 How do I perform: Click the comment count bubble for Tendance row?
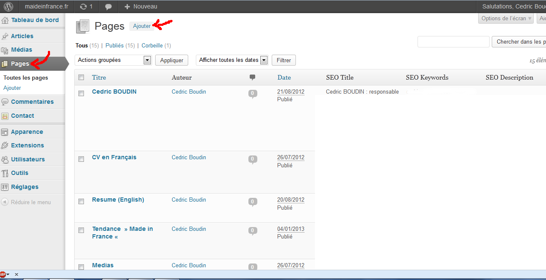coord(253,231)
